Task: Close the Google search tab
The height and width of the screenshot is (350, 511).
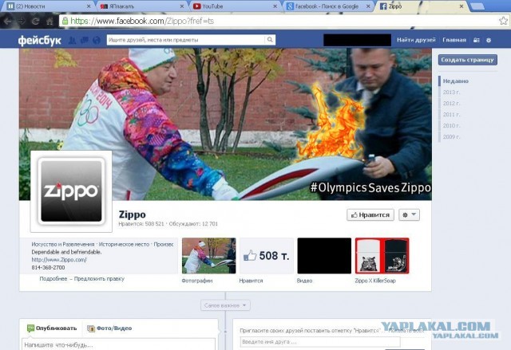Action: [368, 6]
